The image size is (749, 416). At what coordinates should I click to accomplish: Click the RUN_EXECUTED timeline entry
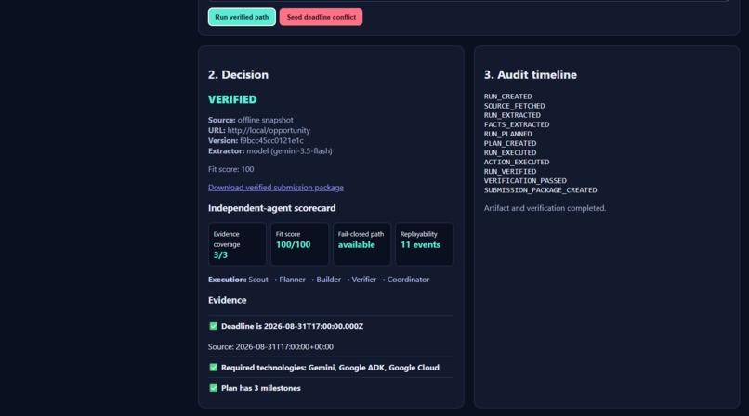pyautogui.click(x=510, y=152)
